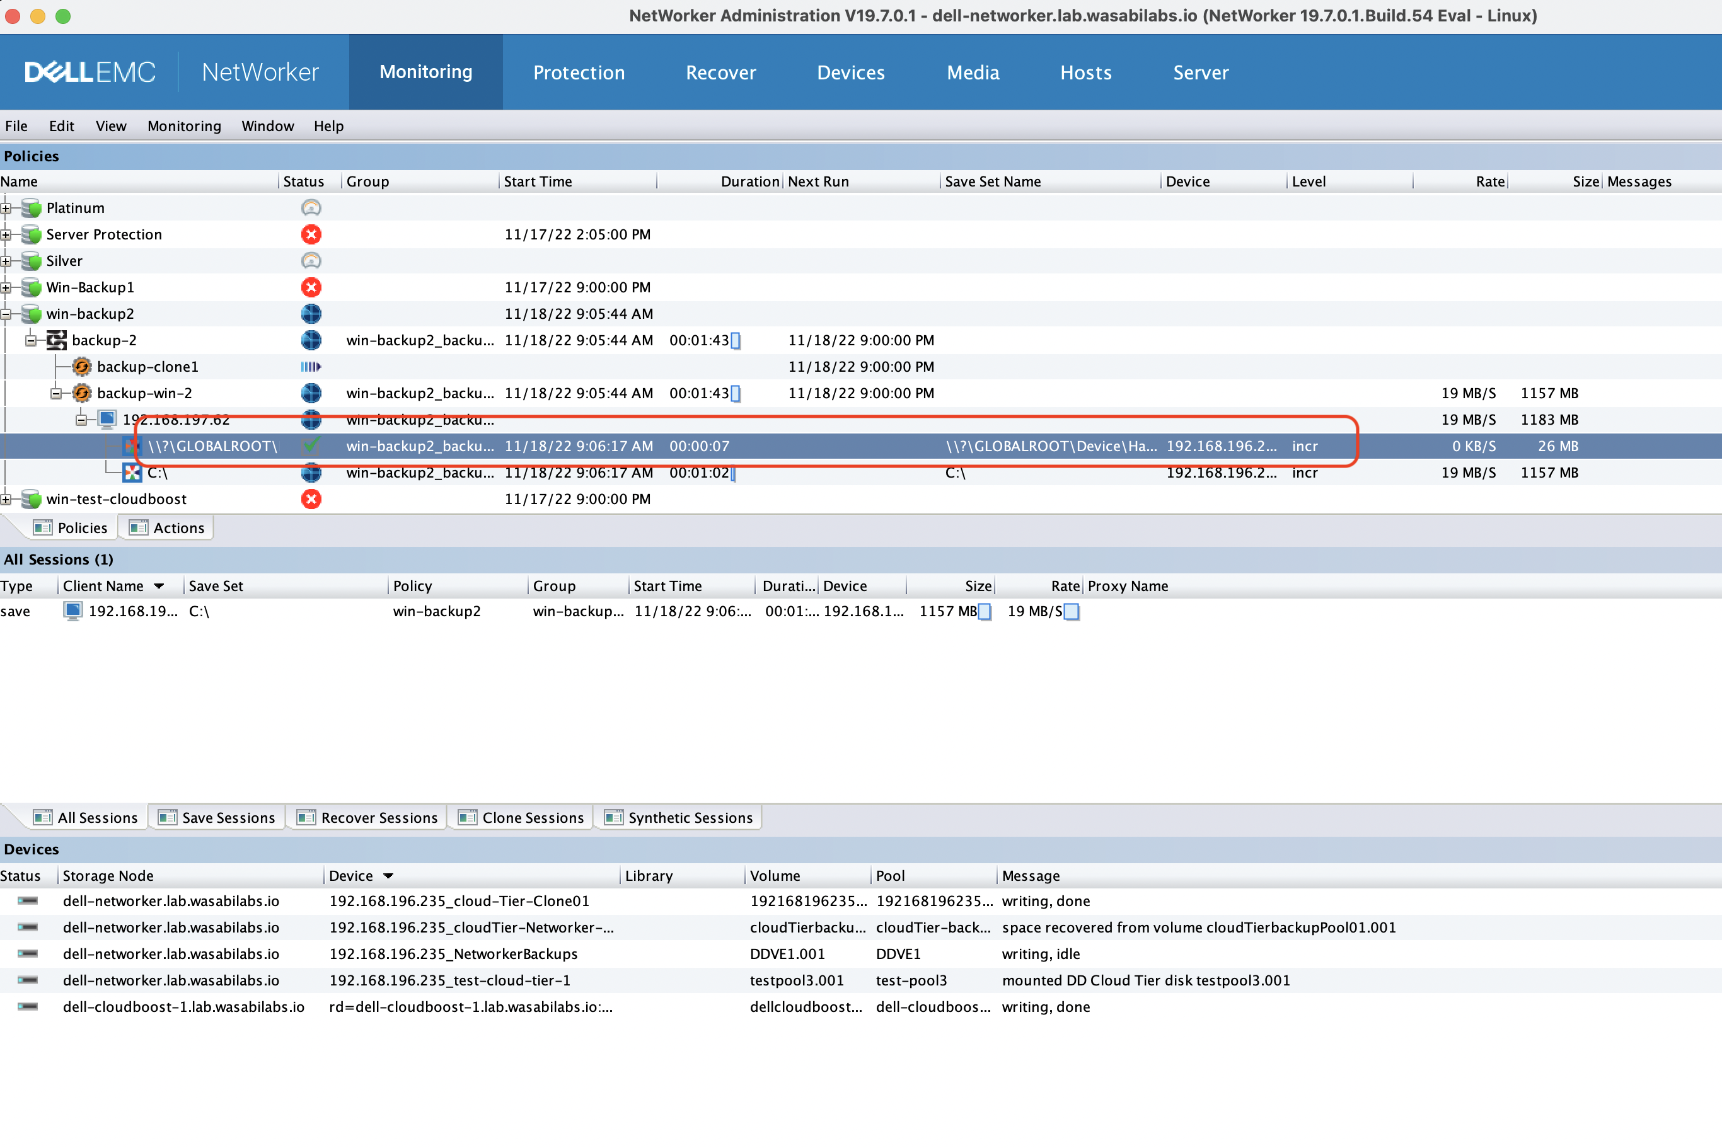Open the Hosts tab

[1085, 72]
